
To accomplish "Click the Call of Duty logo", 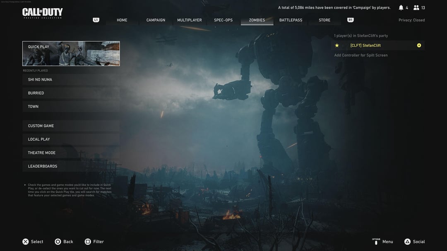I will (x=43, y=13).
